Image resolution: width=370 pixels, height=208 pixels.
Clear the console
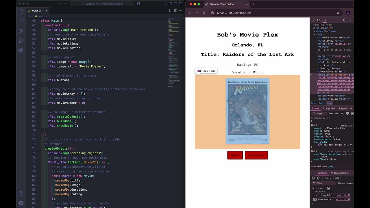(319, 178)
